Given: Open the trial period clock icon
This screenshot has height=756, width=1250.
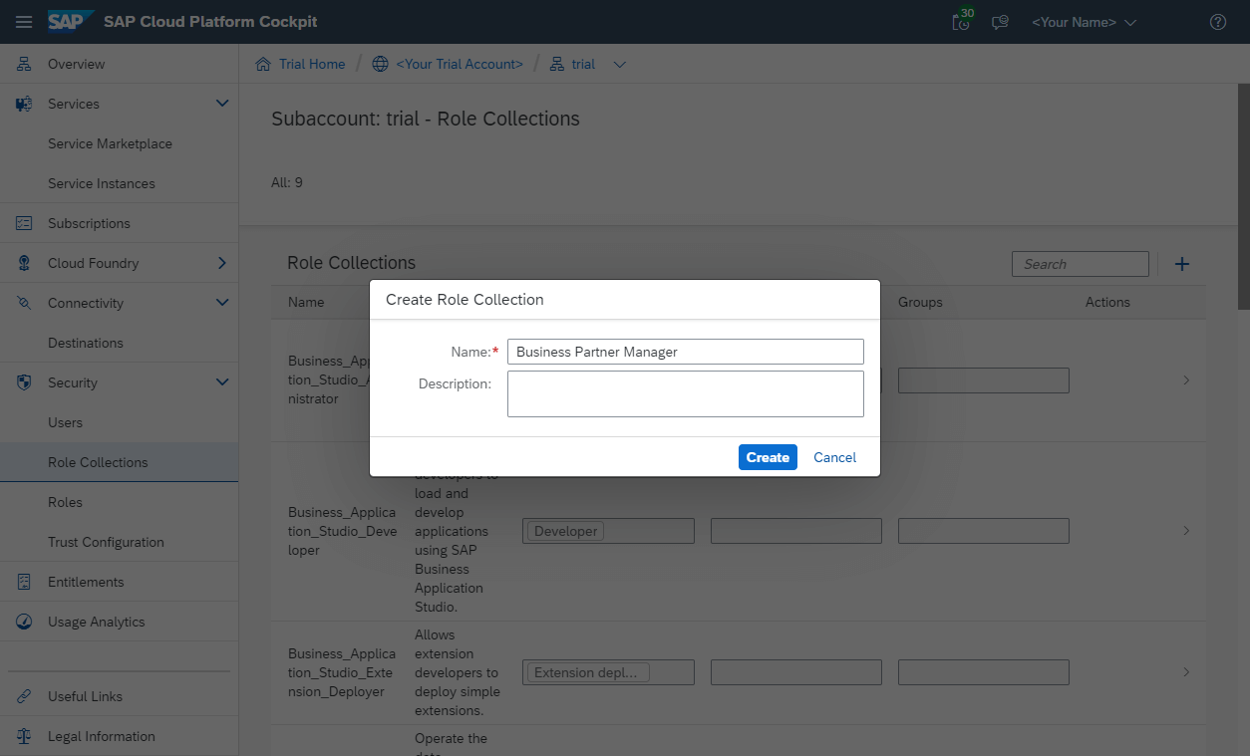Looking at the screenshot, I should [962, 21].
